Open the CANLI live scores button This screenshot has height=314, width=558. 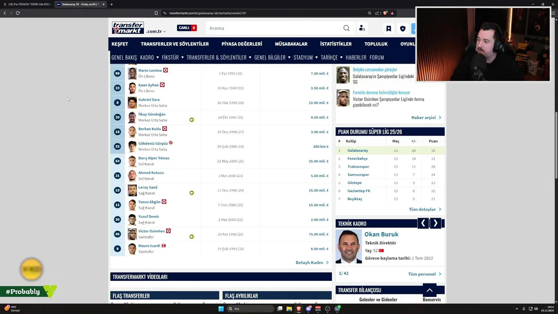(x=187, y=28)
